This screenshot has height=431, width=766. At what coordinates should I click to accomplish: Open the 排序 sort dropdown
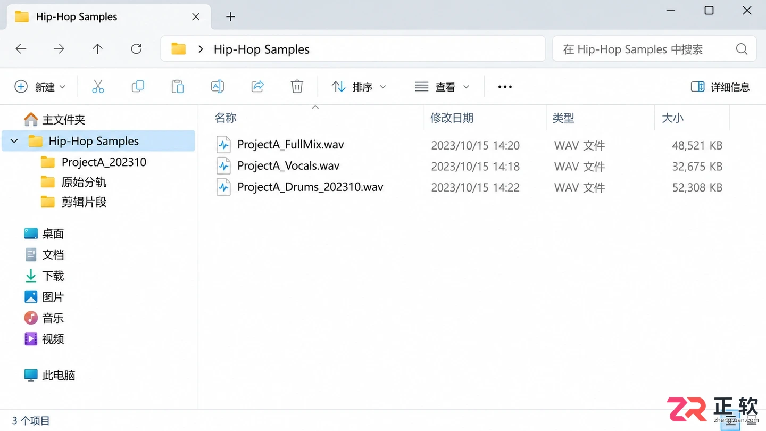pyautogui.click(x=359, y=87)
